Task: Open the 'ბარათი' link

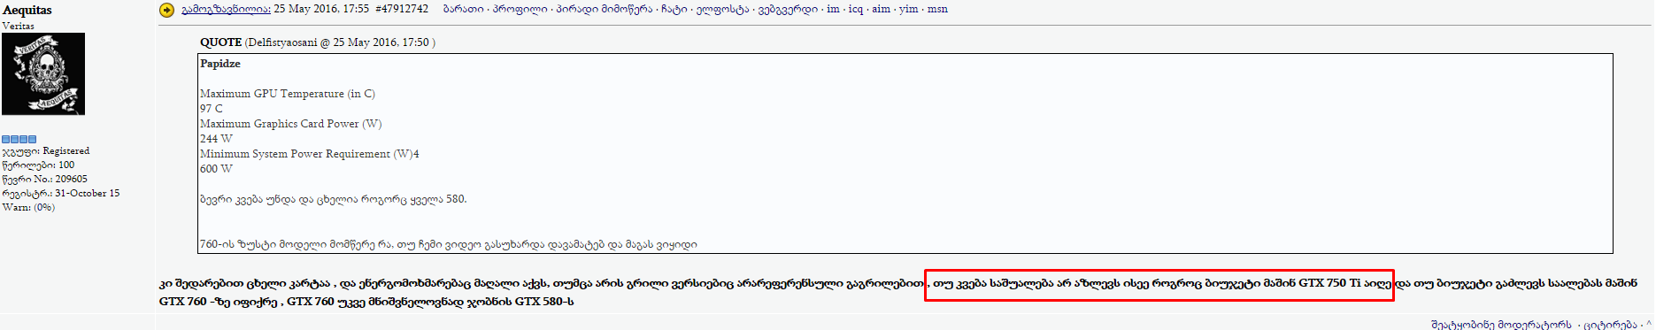Action: point(464,9)
